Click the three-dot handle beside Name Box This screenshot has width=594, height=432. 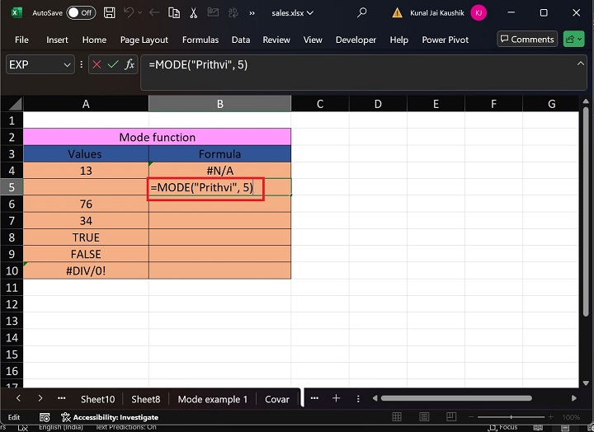click(x=82, y=65)
